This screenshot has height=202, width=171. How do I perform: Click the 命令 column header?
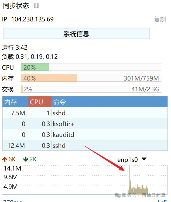click(x=110, y=102)
